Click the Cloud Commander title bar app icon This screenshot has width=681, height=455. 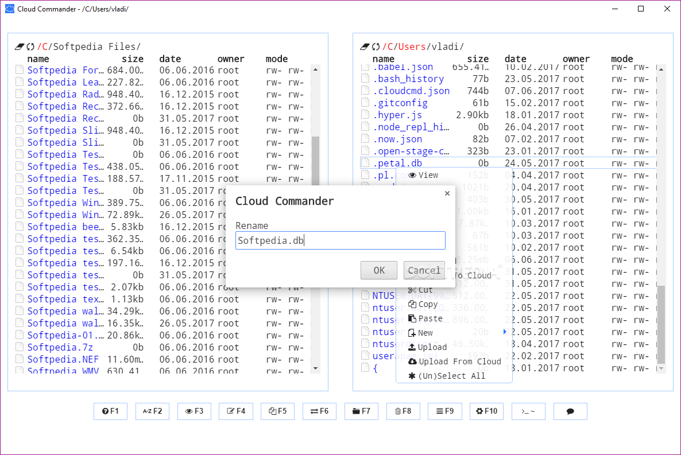point(10,9)
